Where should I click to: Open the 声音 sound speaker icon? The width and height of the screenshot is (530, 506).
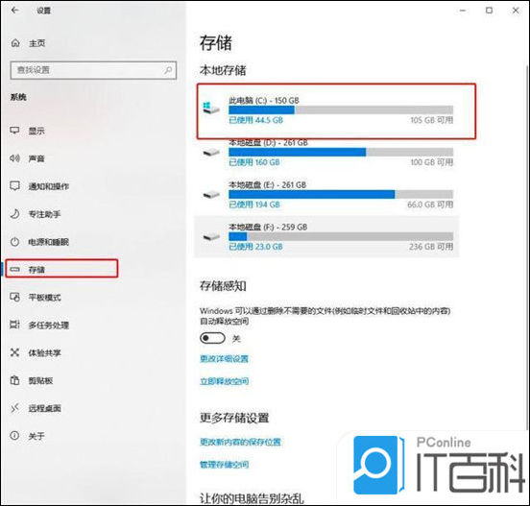(x=14, y=158)
